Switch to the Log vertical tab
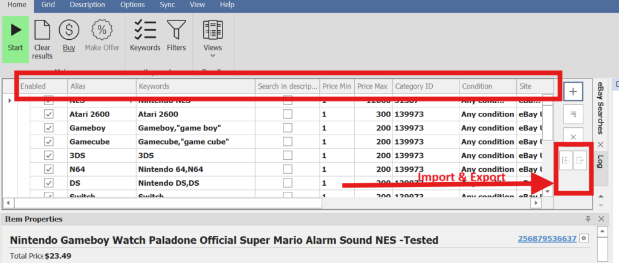This screenshot has height=263, width=619. point(600,162)
